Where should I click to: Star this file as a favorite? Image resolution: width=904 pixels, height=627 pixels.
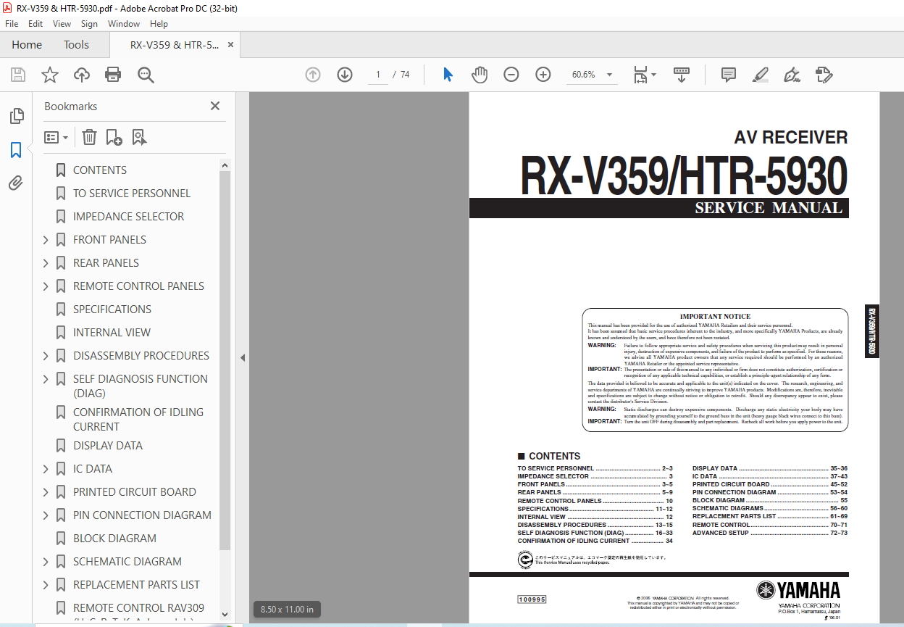(50, 75)
